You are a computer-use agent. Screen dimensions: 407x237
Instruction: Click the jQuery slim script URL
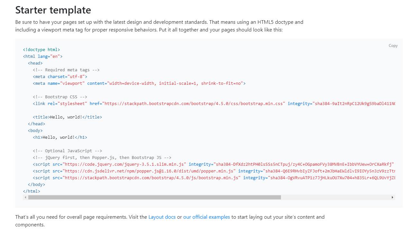tap(124, 164)
